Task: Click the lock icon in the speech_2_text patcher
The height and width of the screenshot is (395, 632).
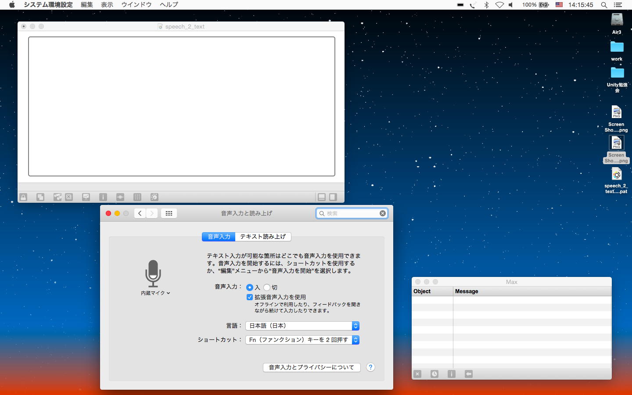Action: 23,197
